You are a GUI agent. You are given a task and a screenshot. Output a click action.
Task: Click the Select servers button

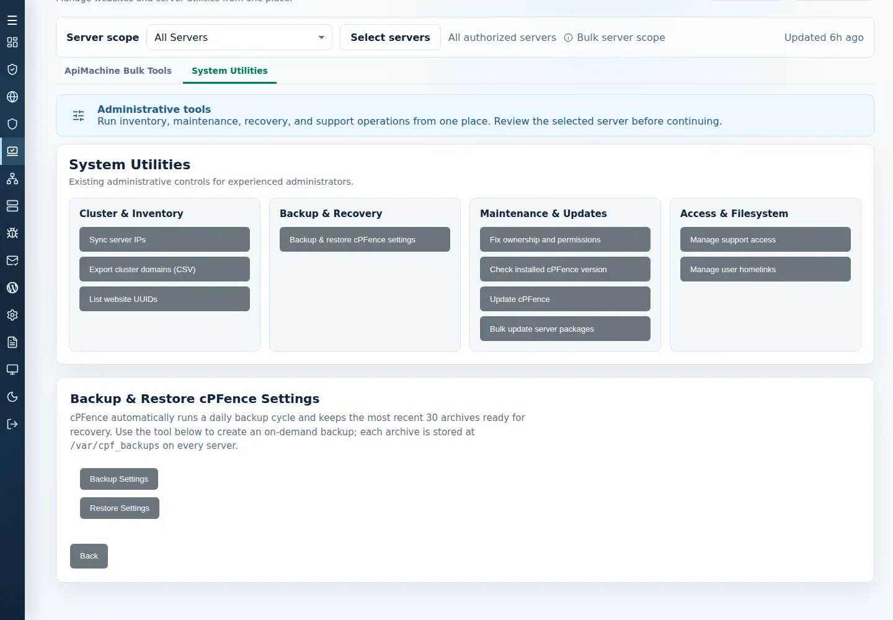(390, 37)
